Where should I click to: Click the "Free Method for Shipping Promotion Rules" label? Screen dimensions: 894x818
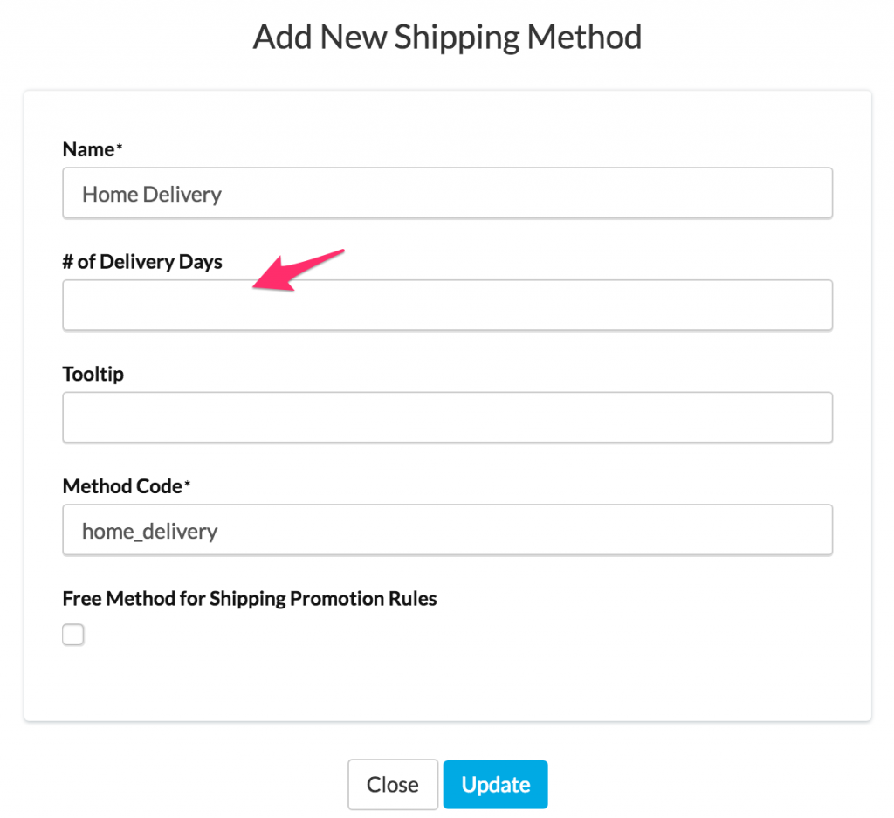[x=250, y=599]
